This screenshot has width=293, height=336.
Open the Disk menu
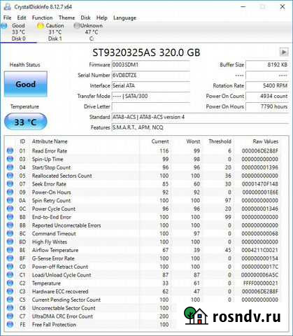pos(85,17)
